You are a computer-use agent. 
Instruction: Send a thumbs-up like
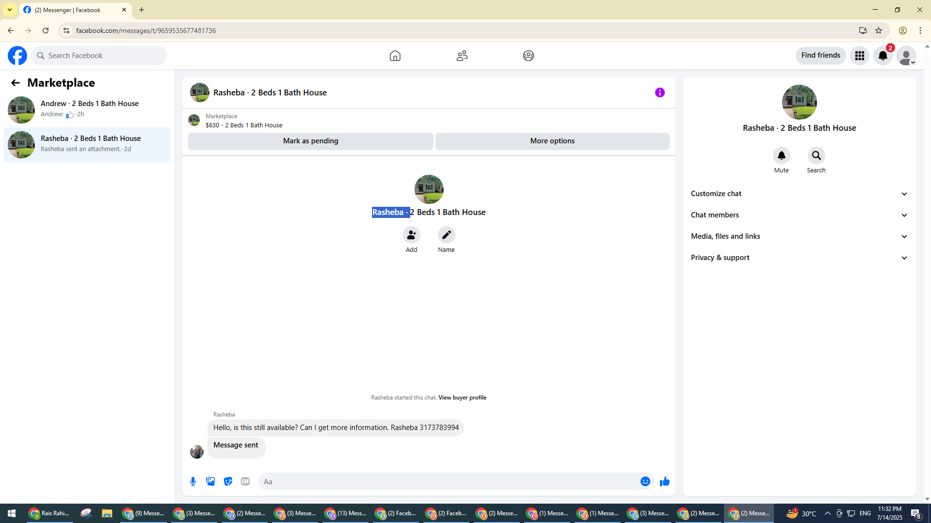(x=664, y=481)
